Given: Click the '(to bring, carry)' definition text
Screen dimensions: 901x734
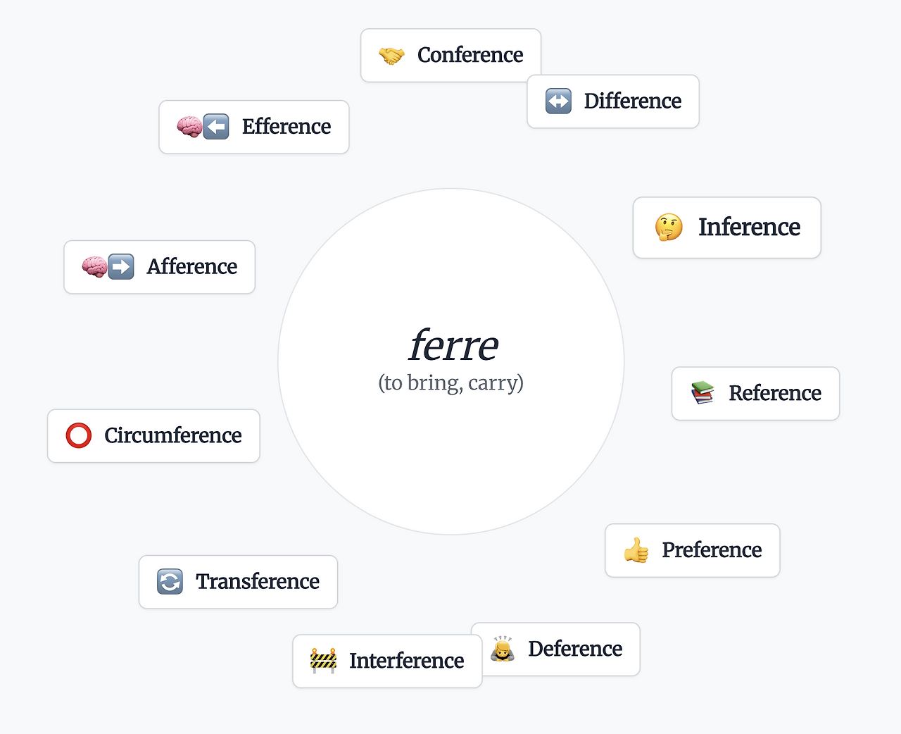Looking at the screenshot, I should [450, 383].
